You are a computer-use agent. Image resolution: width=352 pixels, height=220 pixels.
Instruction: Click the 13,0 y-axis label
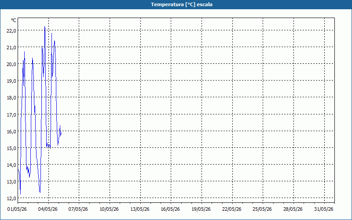coord(11,182)
